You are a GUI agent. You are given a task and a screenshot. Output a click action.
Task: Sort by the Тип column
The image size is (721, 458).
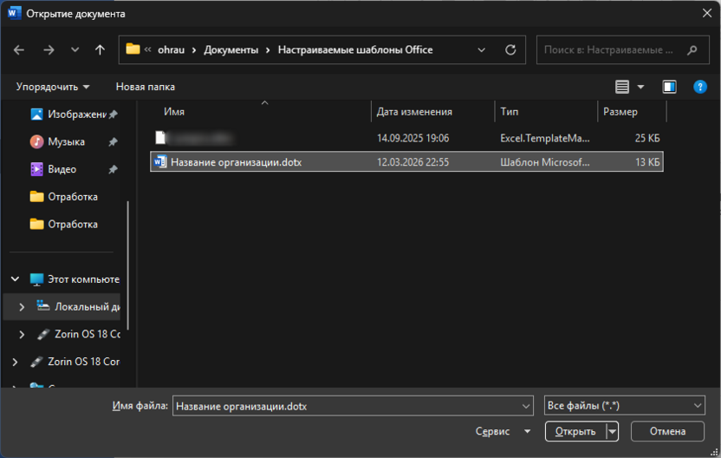(509, 111)
